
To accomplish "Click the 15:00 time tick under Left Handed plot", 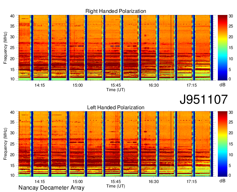I will (x=77, y=182).
